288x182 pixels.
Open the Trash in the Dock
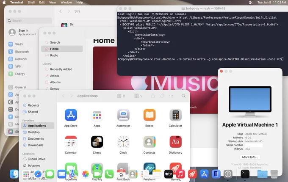[x=274, y=174]
